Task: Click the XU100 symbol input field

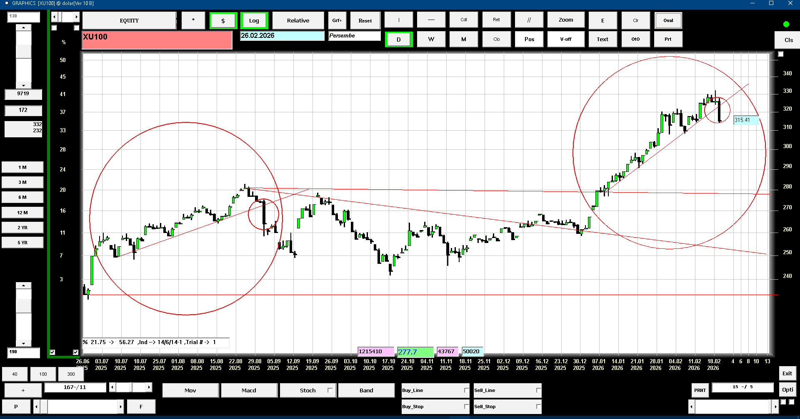Action: click(157, 40)
